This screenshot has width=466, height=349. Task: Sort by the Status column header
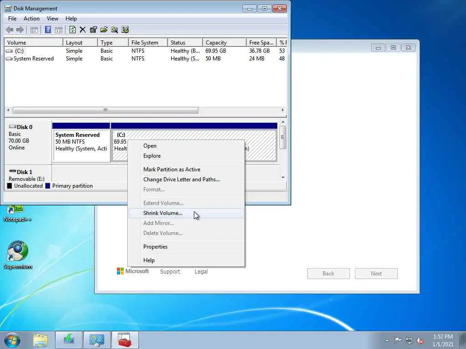click(185, 42)
